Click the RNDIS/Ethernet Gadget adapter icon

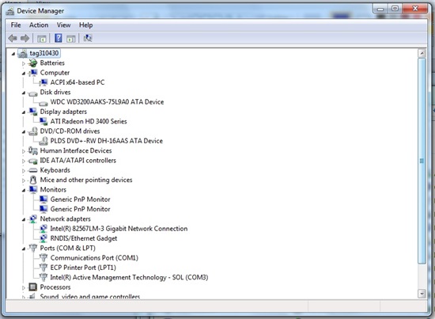tap(43, 238)
